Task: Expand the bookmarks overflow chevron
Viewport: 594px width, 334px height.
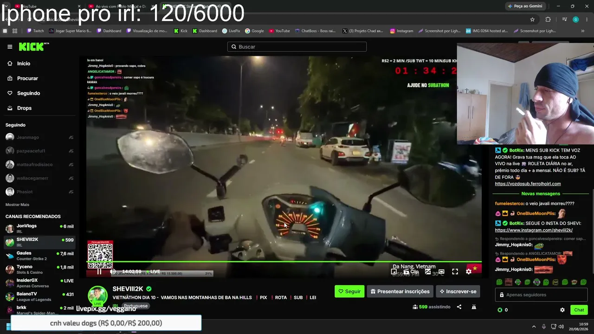Action: [x=583, y=31]
